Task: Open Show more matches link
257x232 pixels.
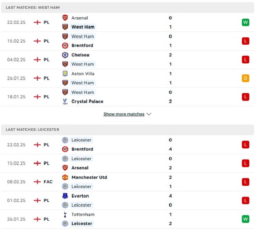Action: tap(124, 114)
